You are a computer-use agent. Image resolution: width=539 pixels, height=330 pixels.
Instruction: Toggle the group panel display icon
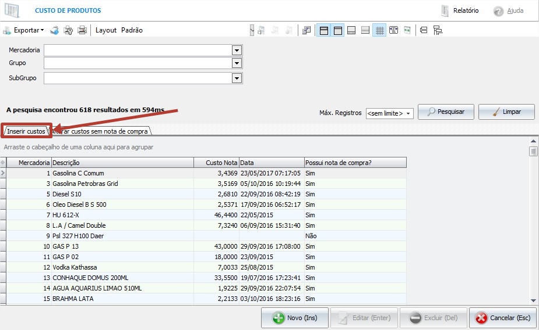324,30
